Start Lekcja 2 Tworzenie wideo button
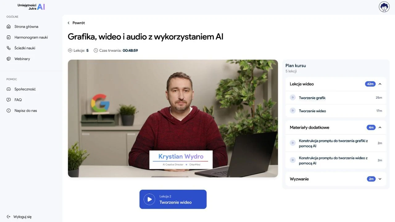The width and height of the screenshot is (395, 222). click(173, 199)
